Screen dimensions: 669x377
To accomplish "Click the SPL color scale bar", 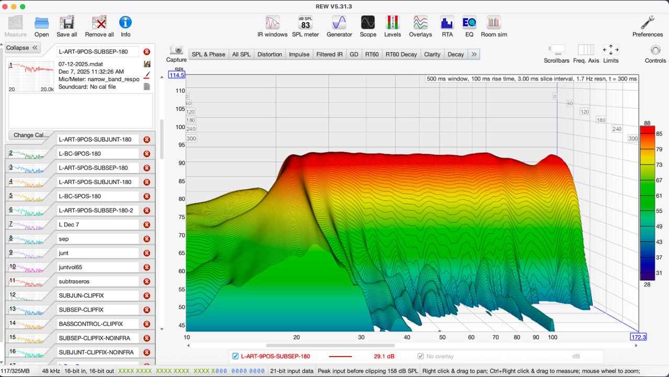I will (x=647, y=203).
